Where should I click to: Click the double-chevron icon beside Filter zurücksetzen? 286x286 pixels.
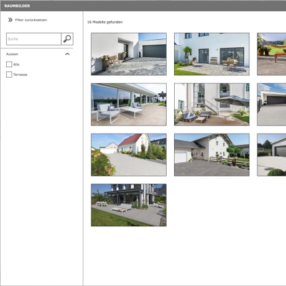tap(10, 20)
